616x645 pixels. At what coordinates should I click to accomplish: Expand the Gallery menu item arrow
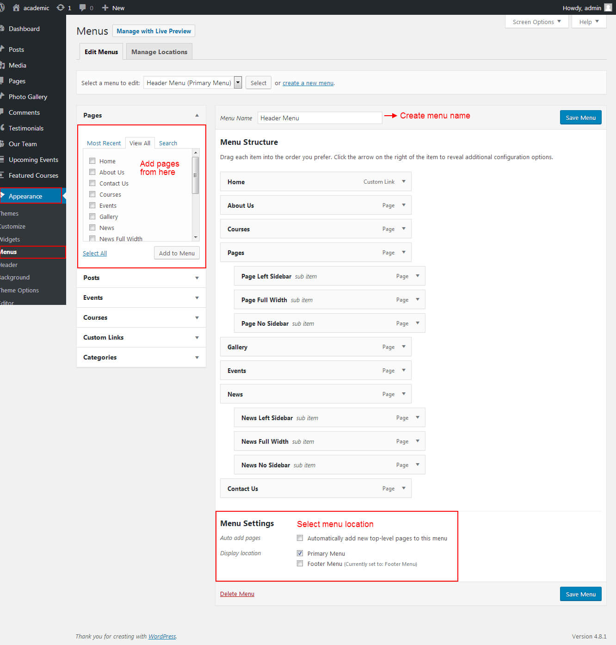[404, 347]
